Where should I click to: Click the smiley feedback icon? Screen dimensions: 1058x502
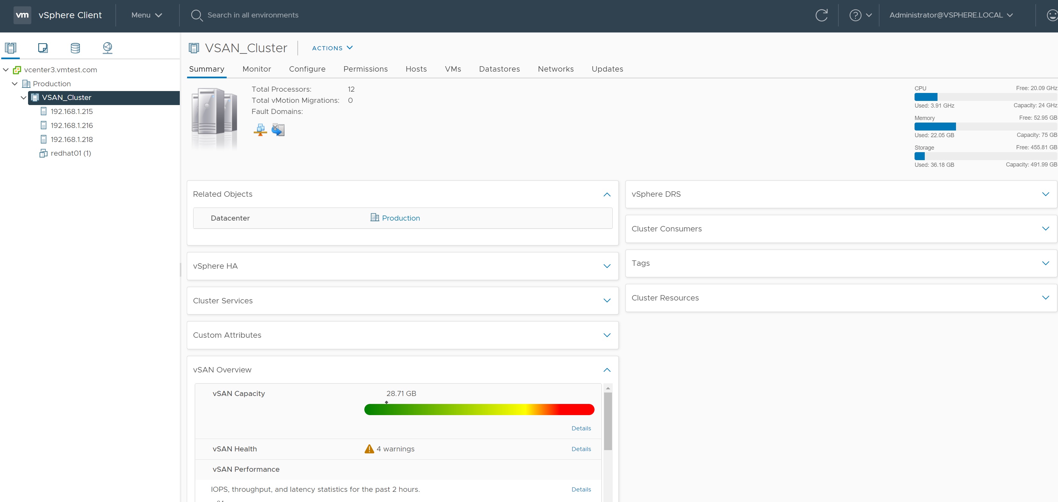pos(1052,15)
